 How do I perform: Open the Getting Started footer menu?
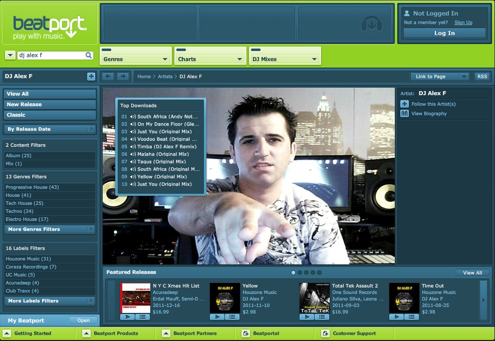(x=33, y=333)
